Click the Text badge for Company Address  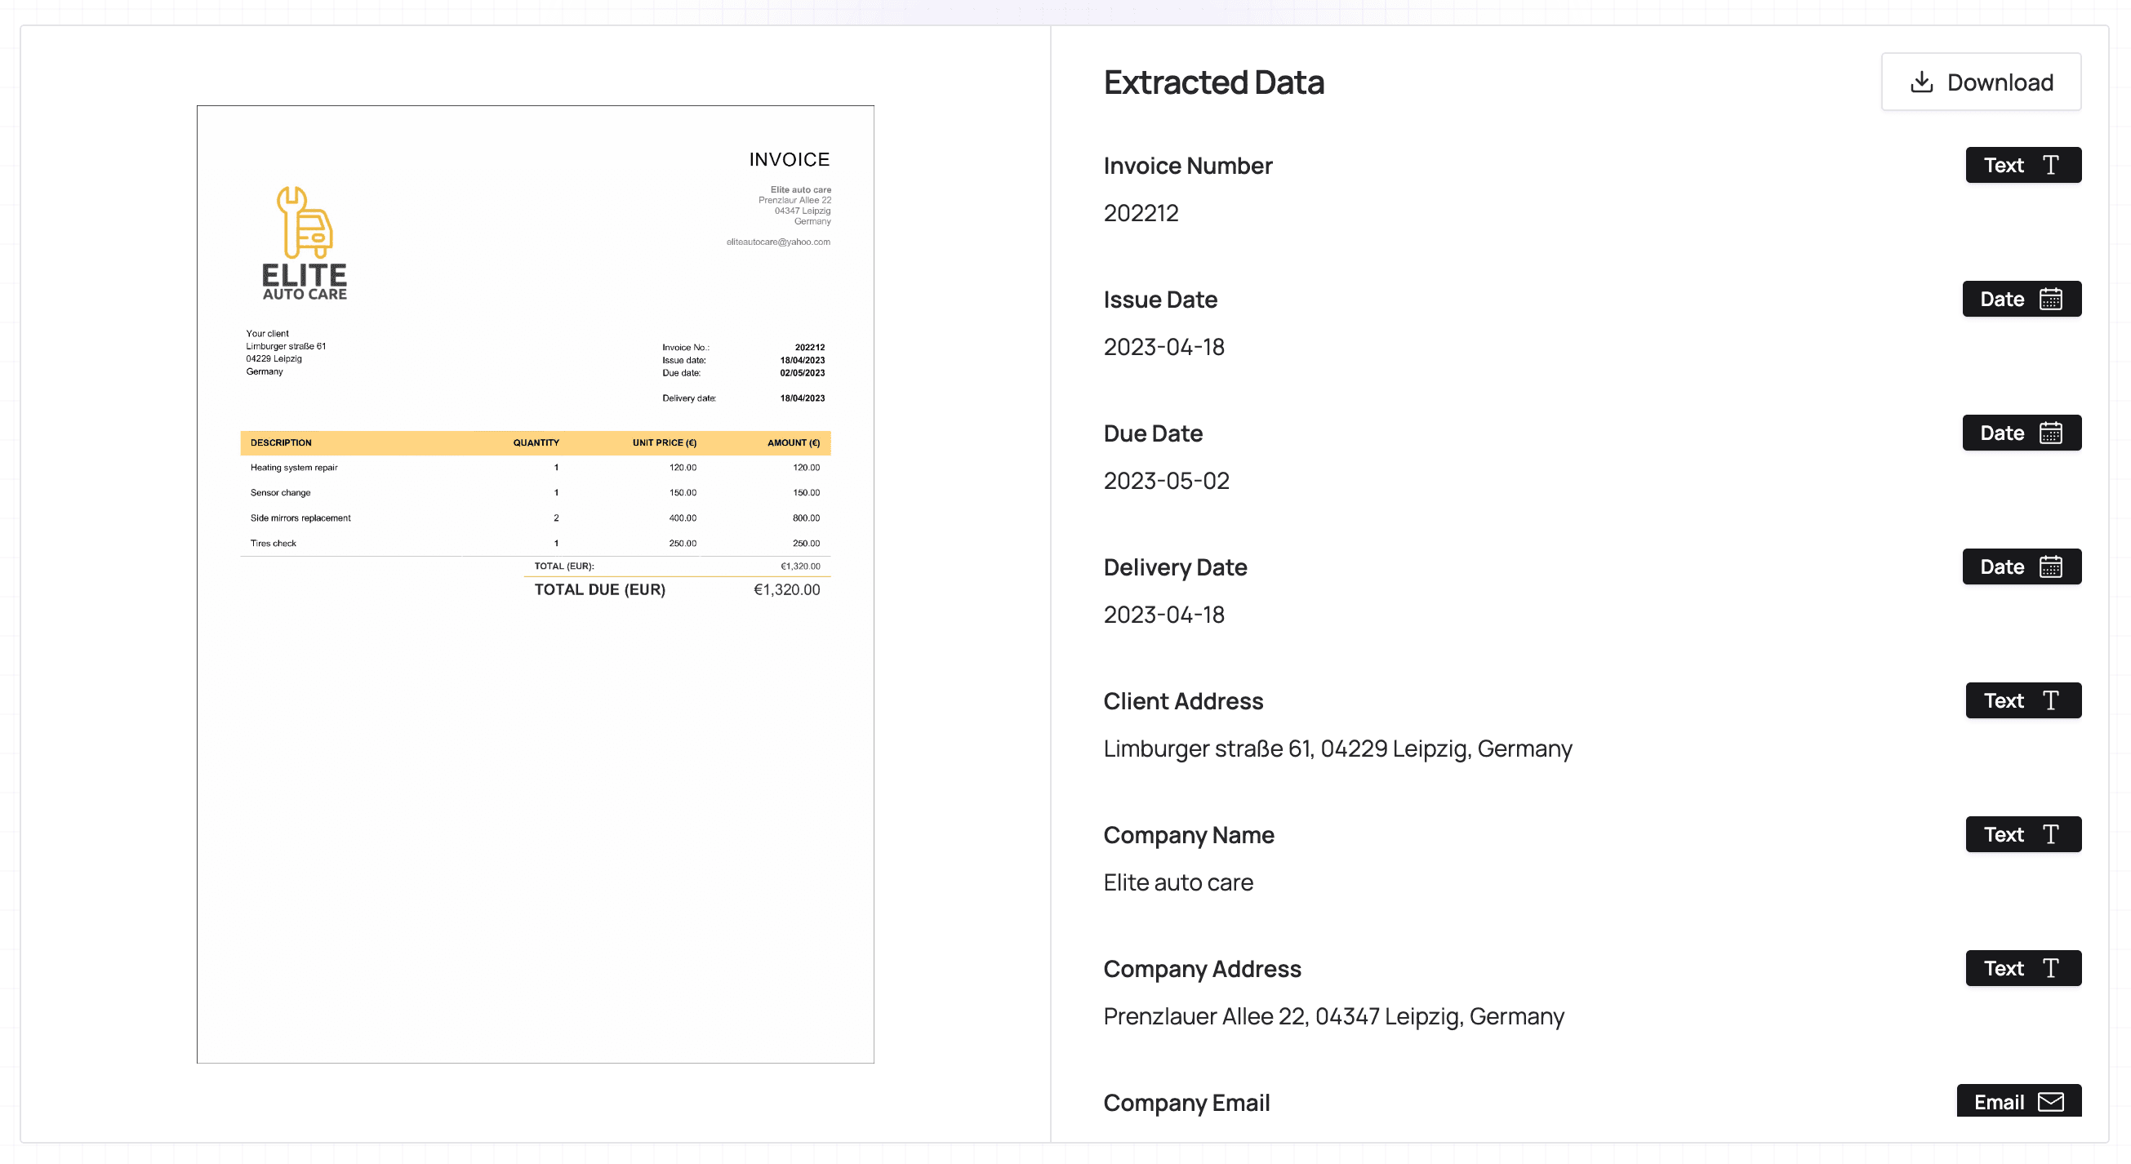pos(2022,970)
